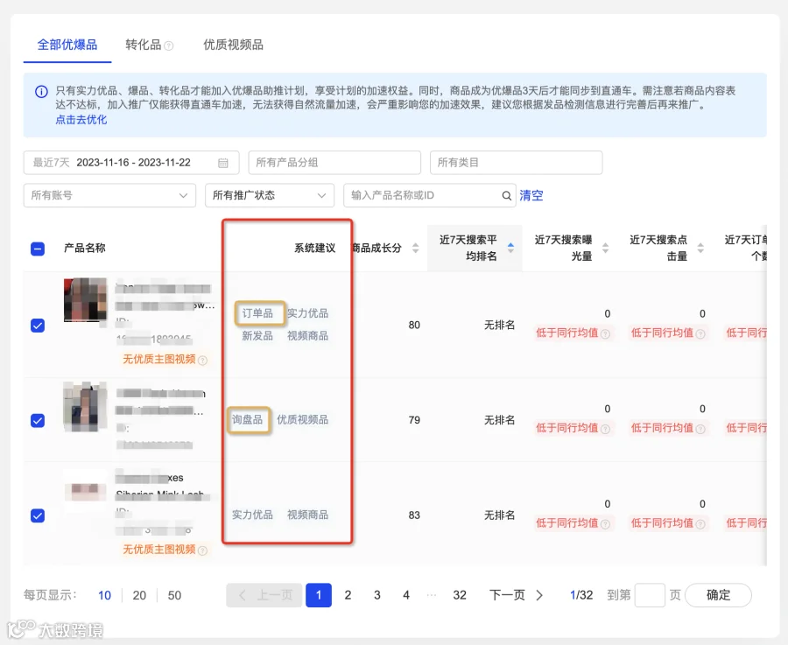Open the 所有账号 dropdown
This screenshot has width=788, height=645.
point(109,195)
